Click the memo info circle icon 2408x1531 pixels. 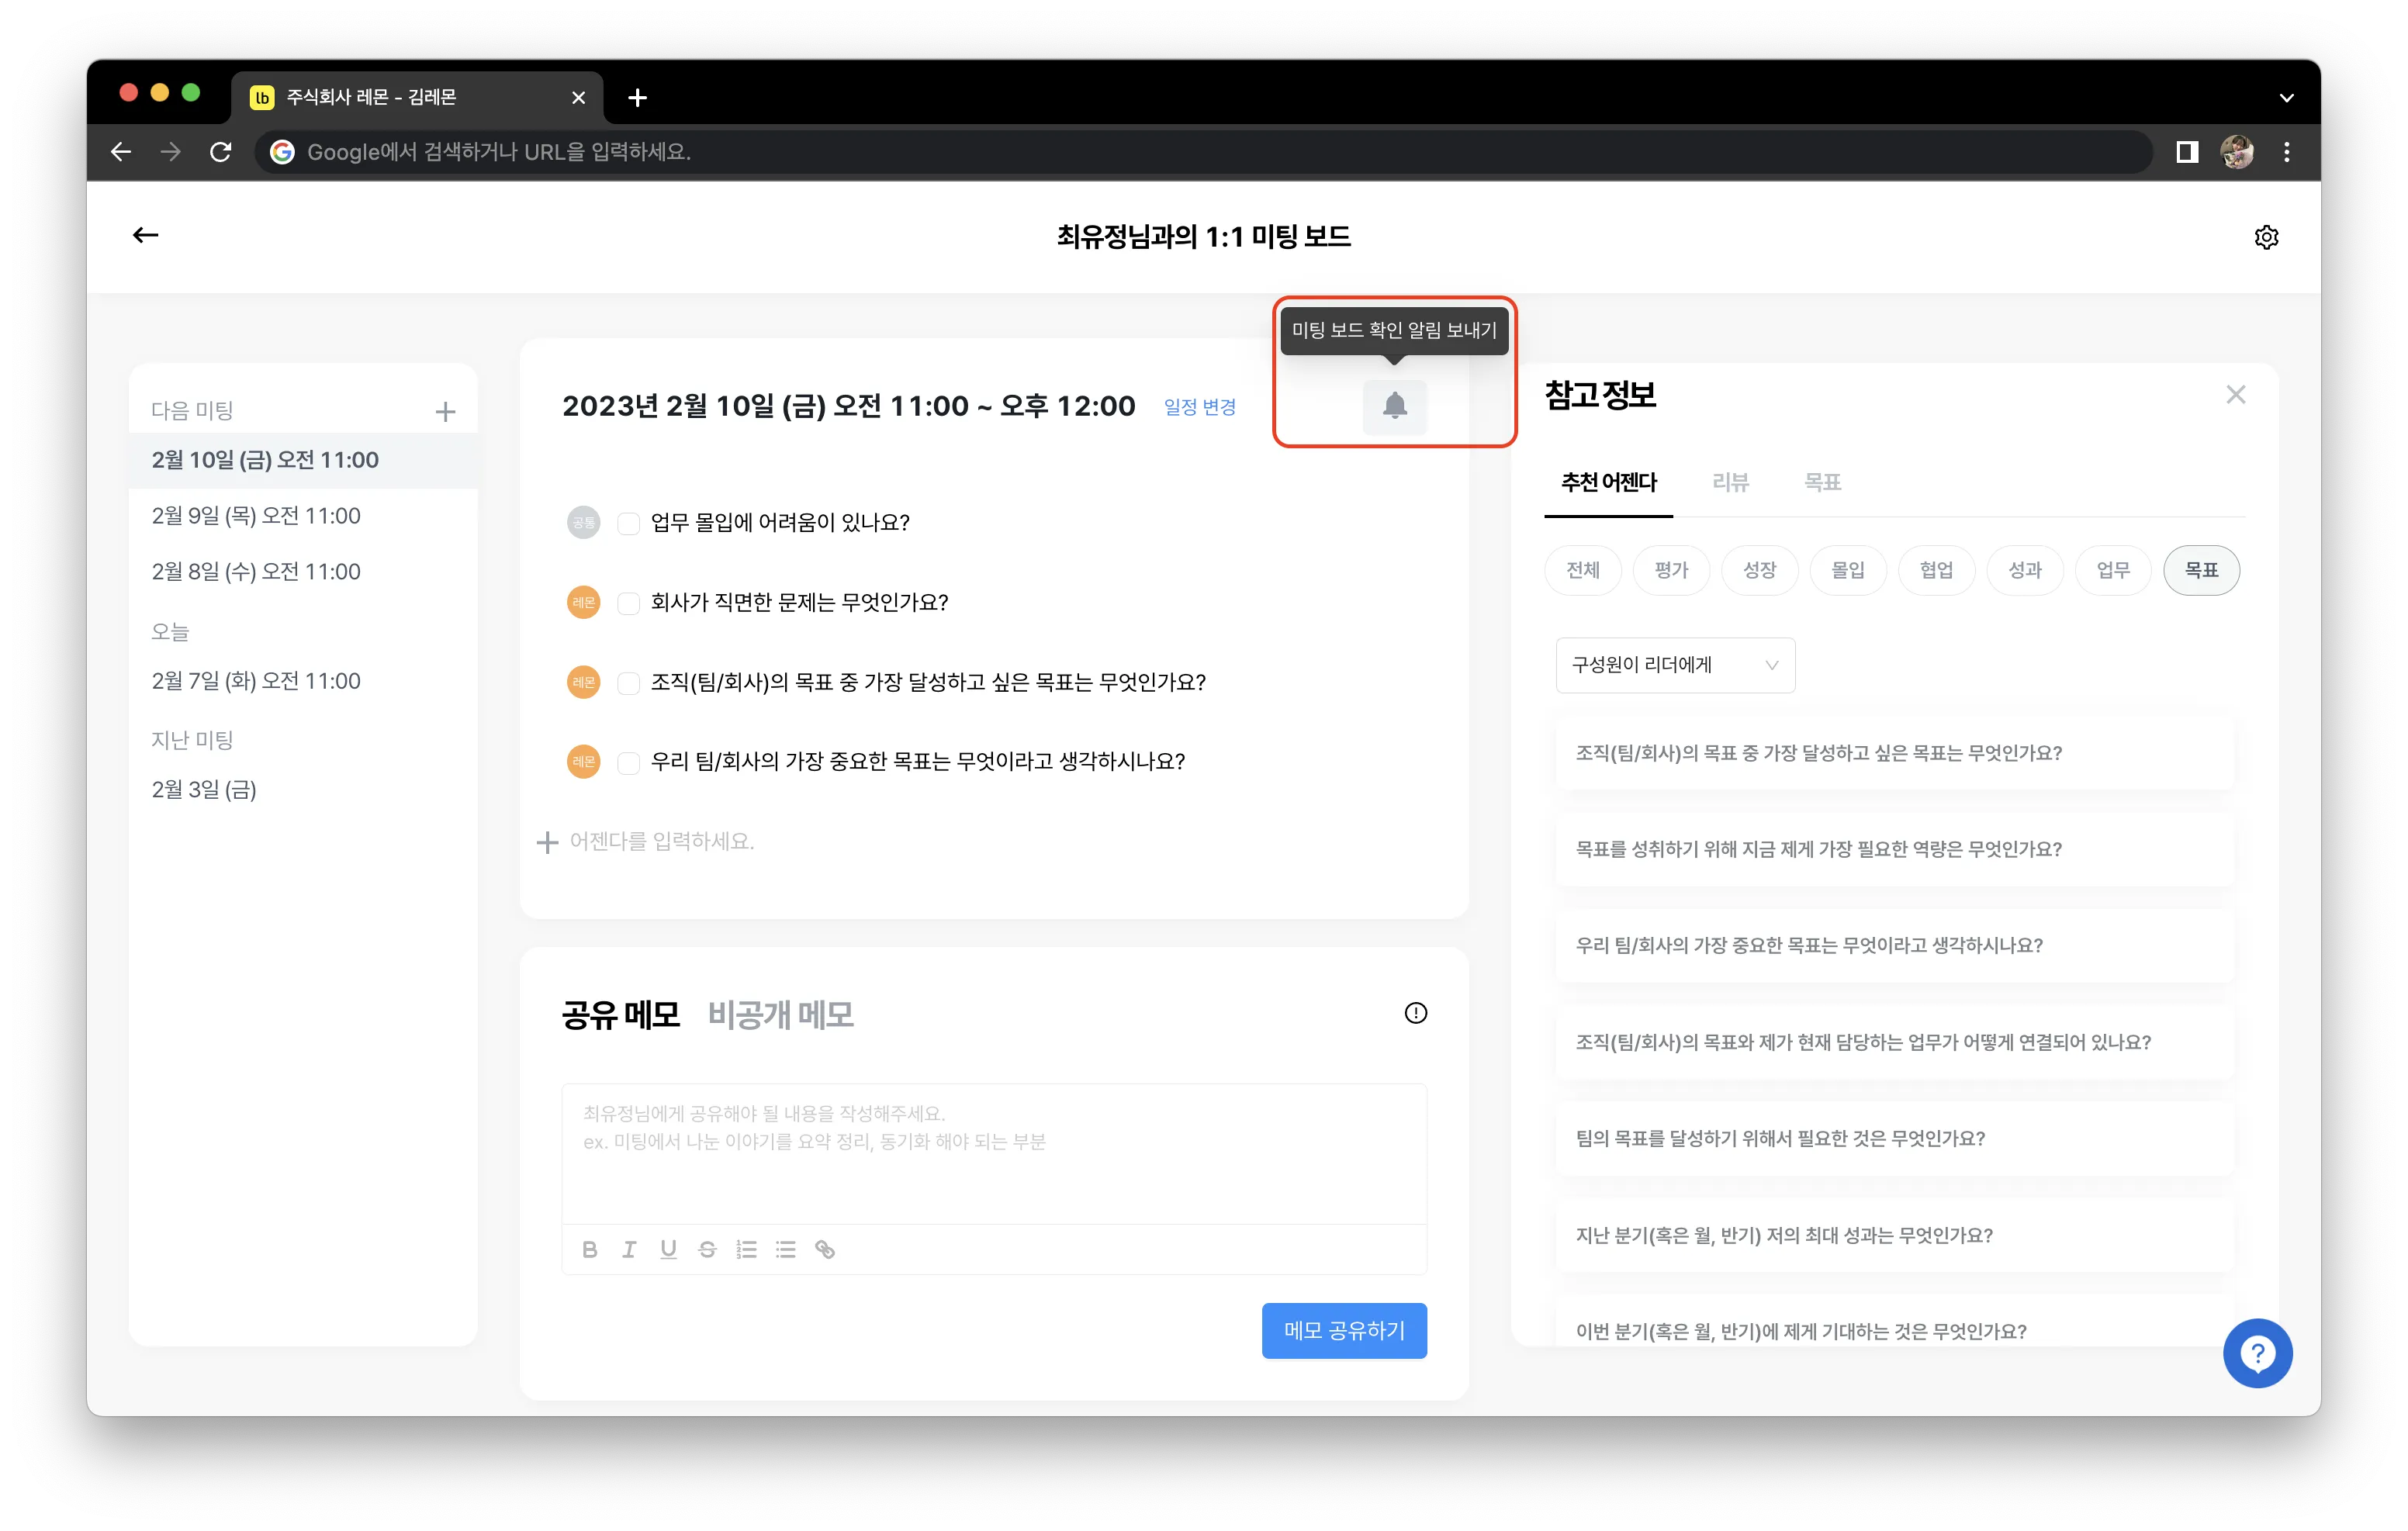click(x=1415, y=1013)
